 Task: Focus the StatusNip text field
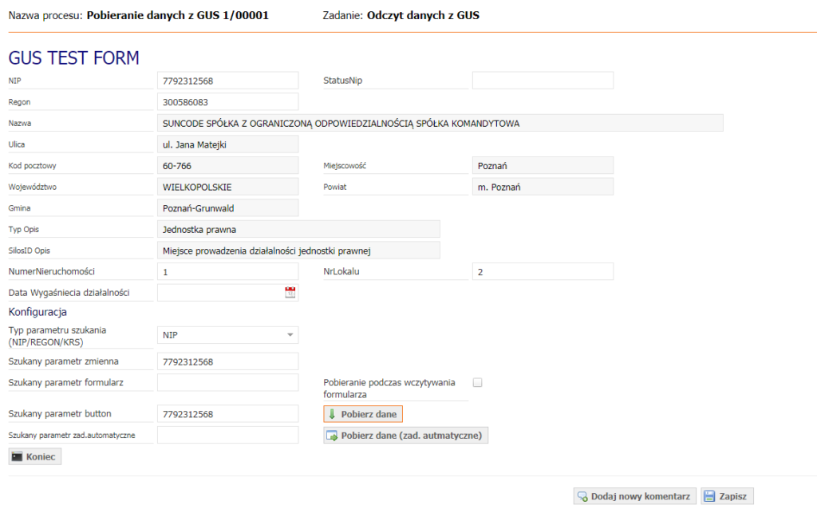coord(543,81)
